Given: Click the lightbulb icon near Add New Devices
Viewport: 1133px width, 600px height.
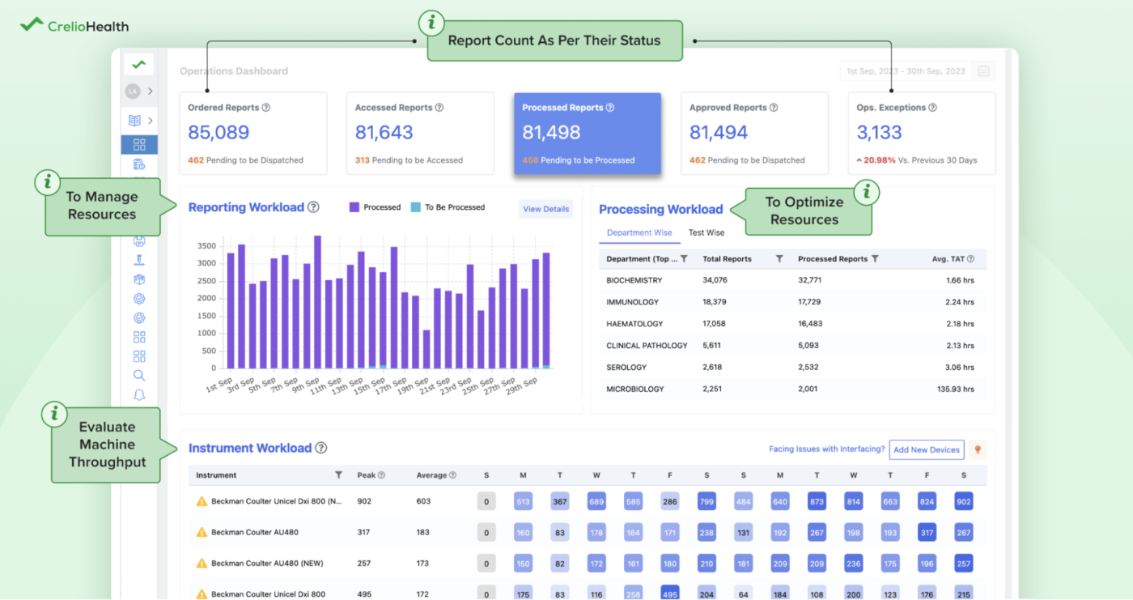Looking at the screenshot, I should (978, 450).
